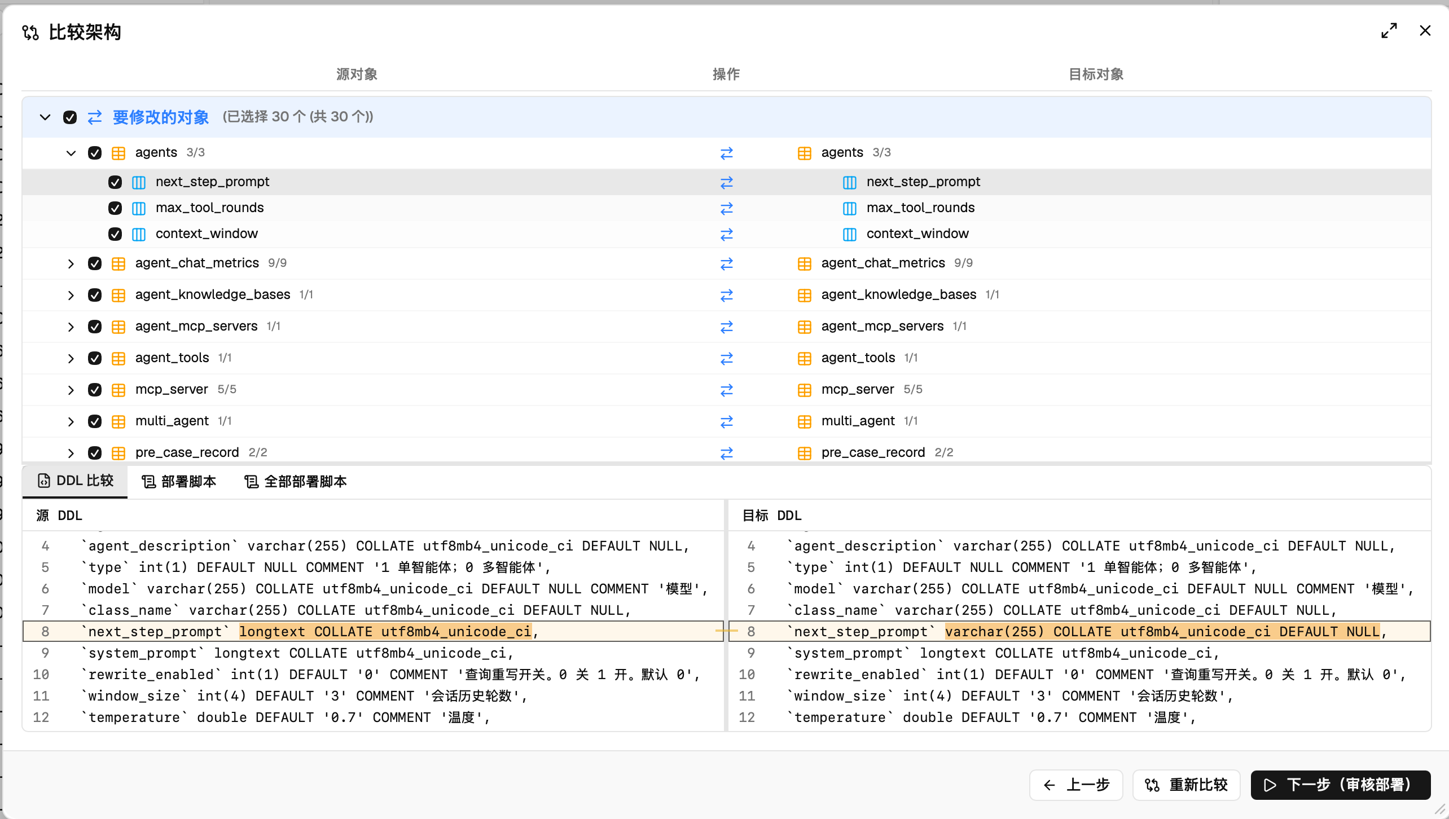
Task: Expand the agent_tools table node
Action: pos(71,358)
